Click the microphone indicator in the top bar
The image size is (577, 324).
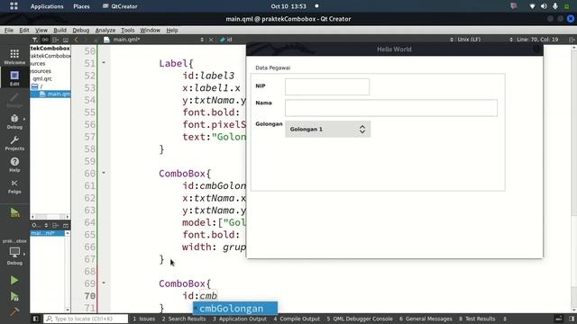555,6
